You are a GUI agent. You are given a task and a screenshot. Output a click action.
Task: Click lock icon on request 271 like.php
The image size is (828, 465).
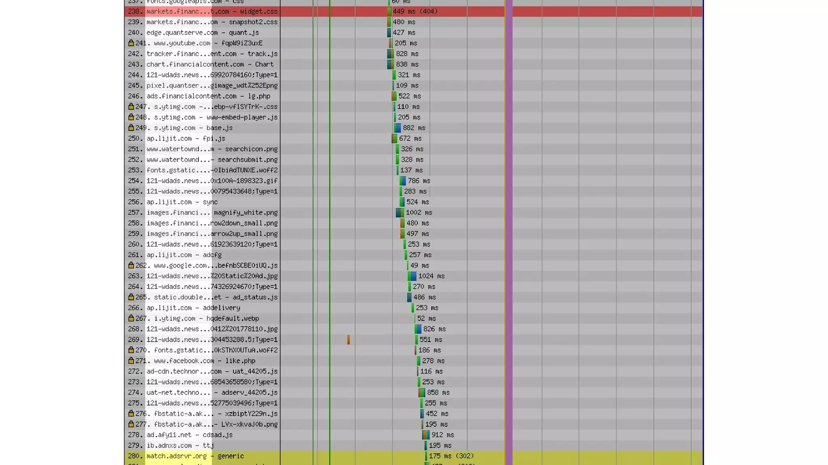[x=131, y=360]
